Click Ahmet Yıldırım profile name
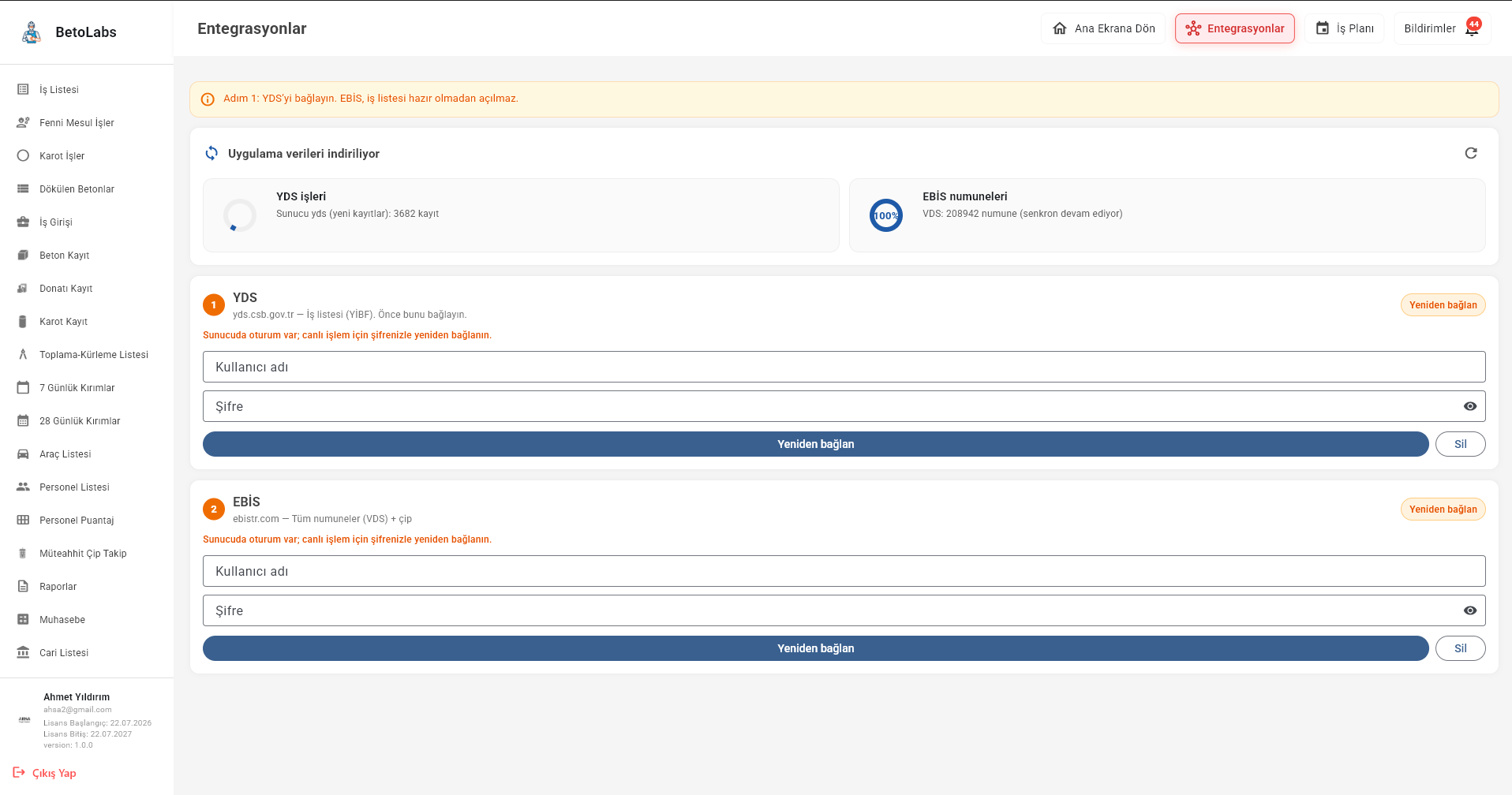 pyautogui.click(x=77, y=697)
